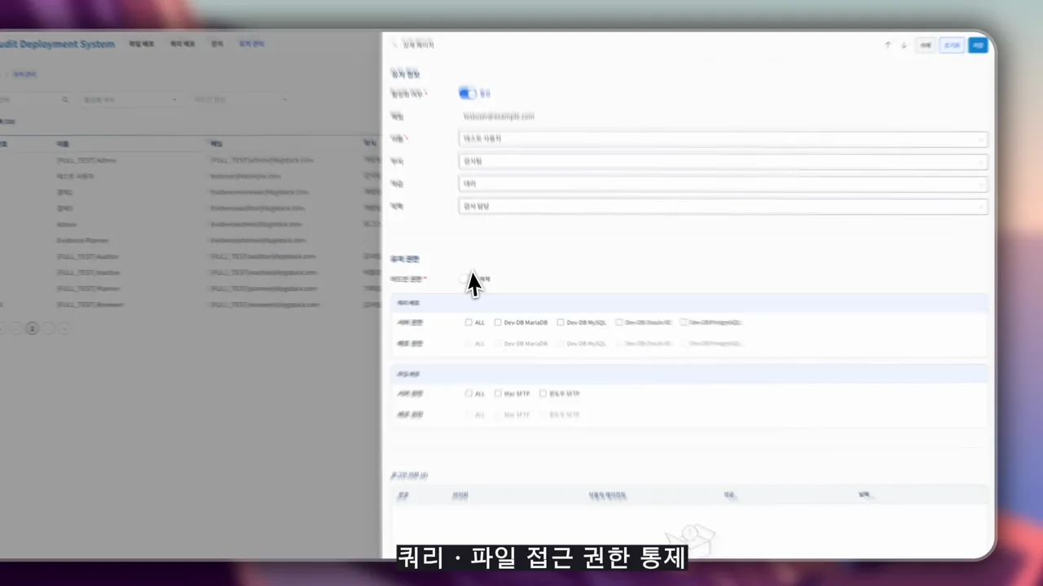1043x586 pixels.
Task: Click the solid blue save button
Action: (x=978, y=46)
